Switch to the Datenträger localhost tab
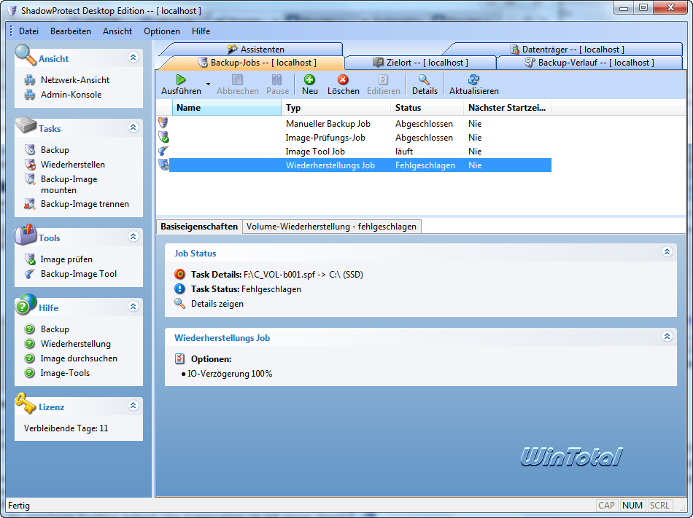 [567, 49]
